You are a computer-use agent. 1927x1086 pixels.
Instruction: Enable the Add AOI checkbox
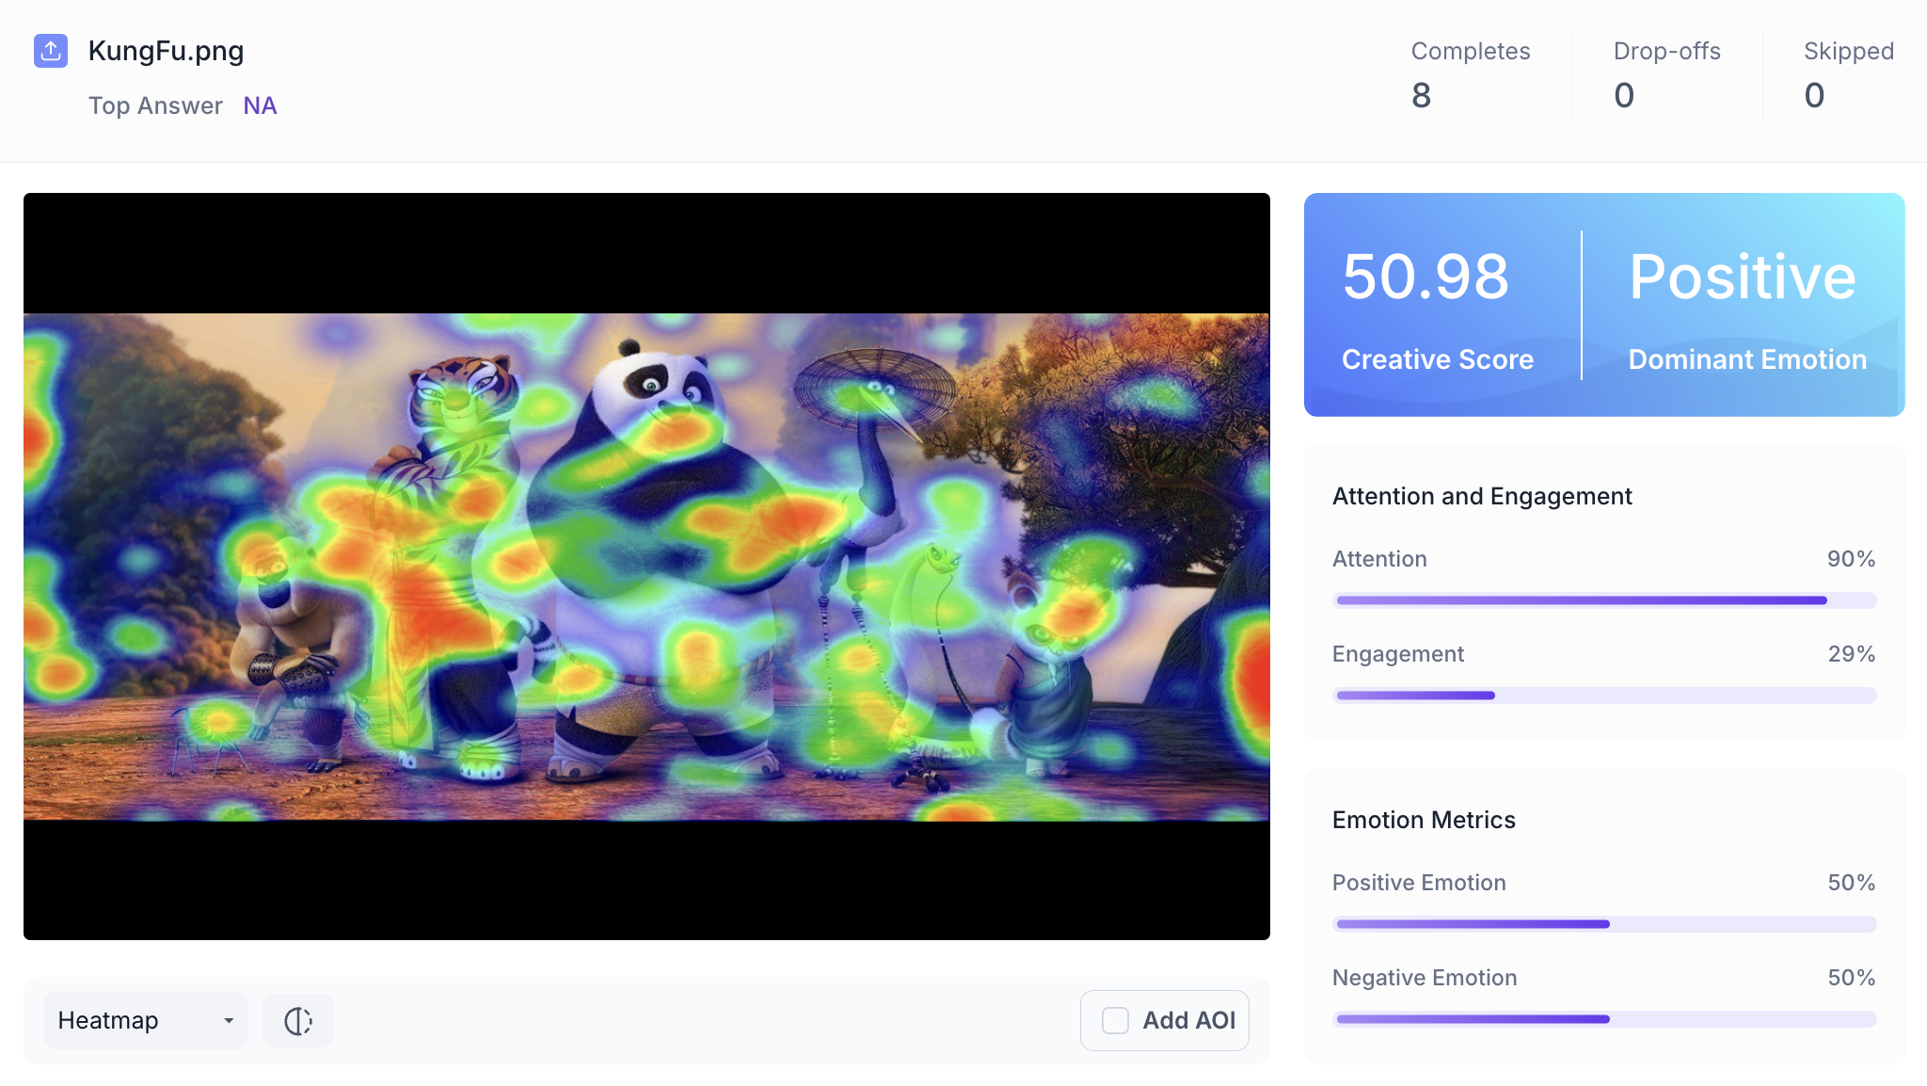point(1115,1021)
